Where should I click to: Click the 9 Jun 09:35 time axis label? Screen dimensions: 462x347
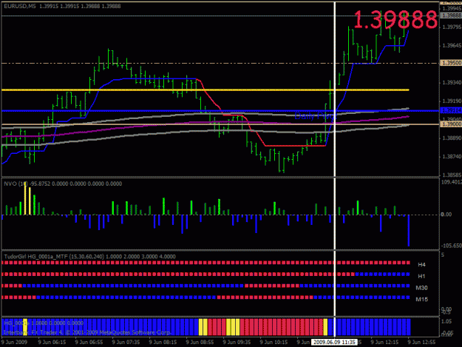click(237, 343)
